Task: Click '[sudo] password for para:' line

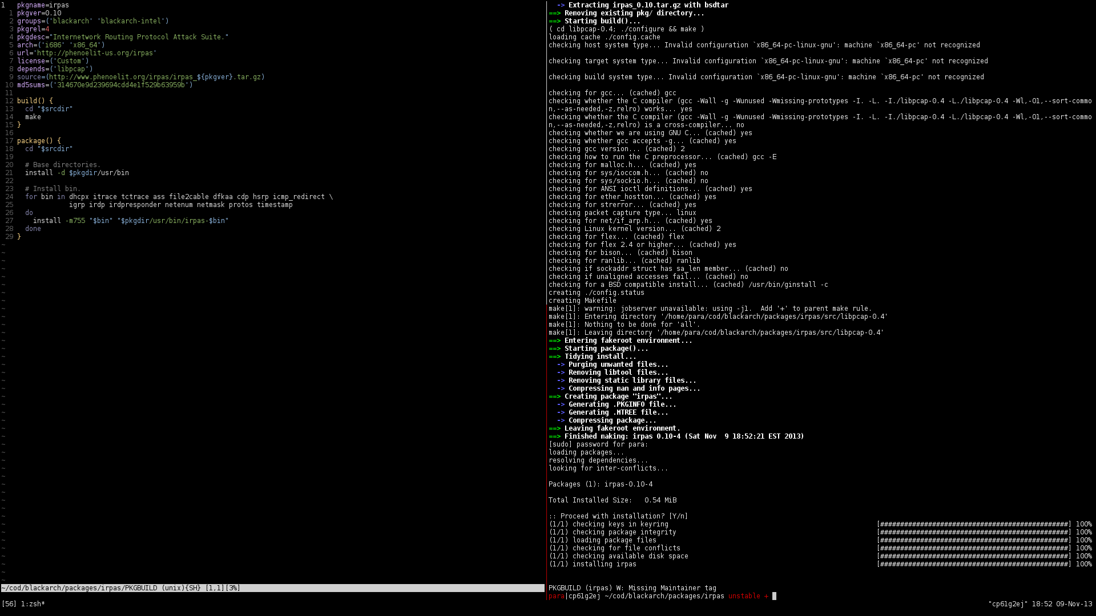Action: [x=599, y=444]
